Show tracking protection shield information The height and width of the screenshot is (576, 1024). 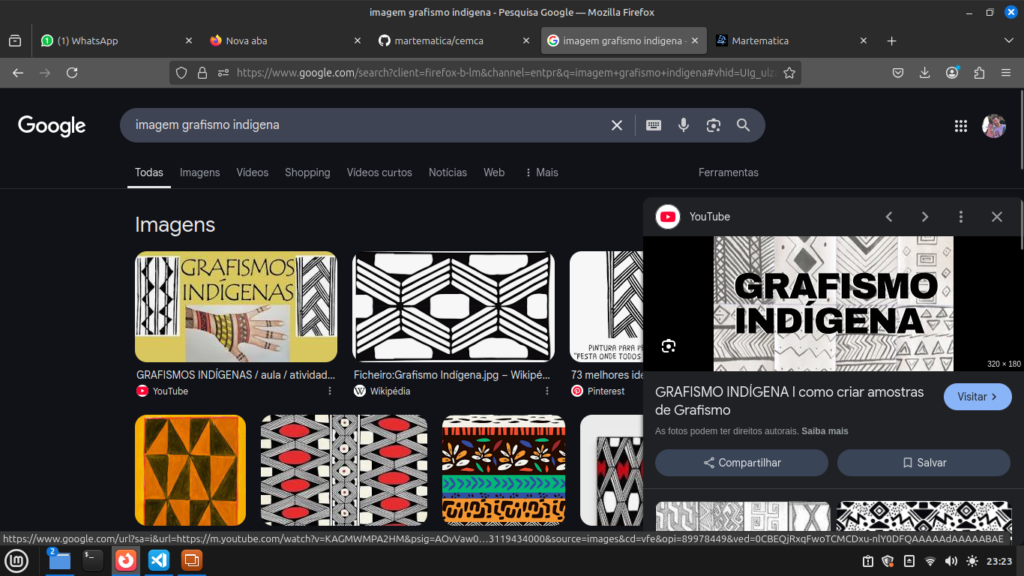tap(181, 73)
